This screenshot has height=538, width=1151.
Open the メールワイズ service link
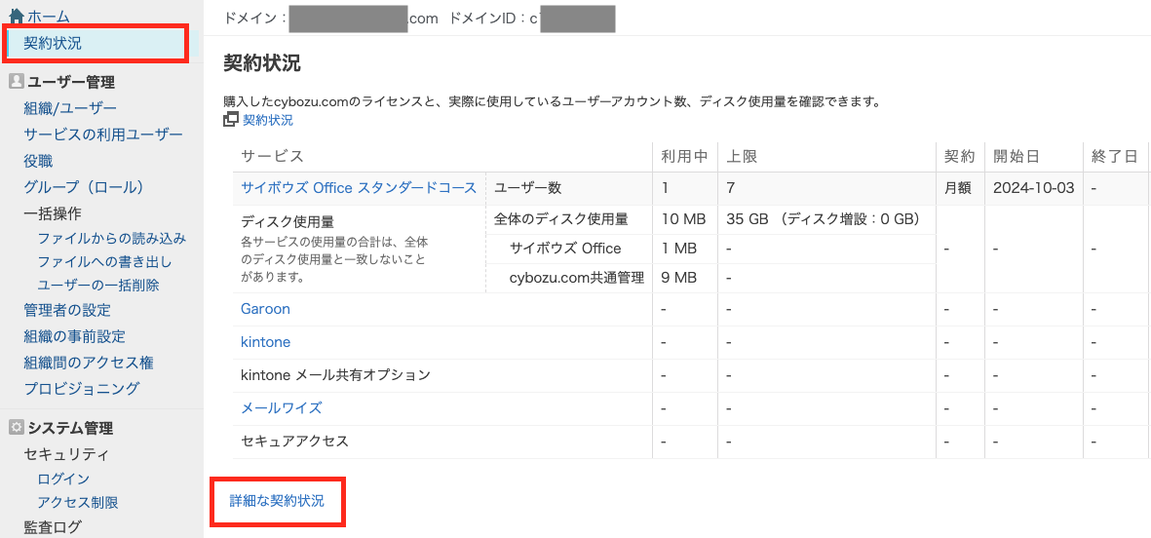coord(281,407)
